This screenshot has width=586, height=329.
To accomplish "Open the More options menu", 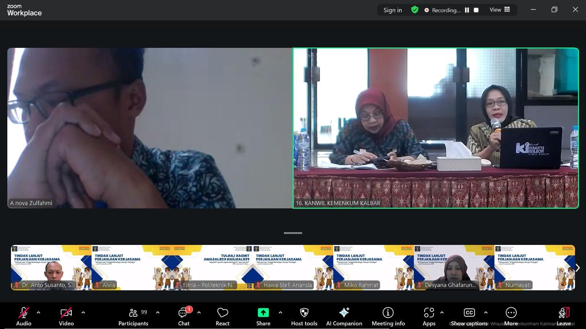I will 511,317.
